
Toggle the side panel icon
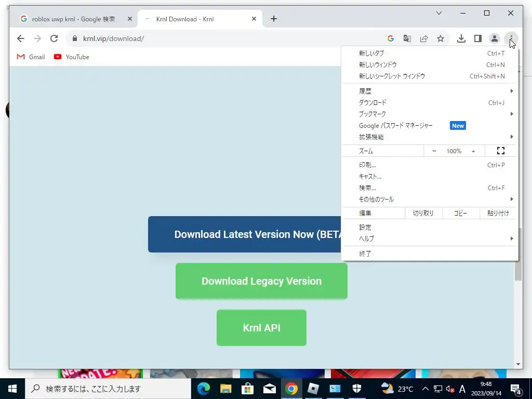[x=478, y=38]
